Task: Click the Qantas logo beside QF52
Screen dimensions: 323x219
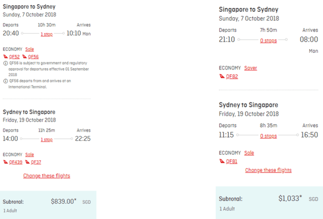Action: 6,57
